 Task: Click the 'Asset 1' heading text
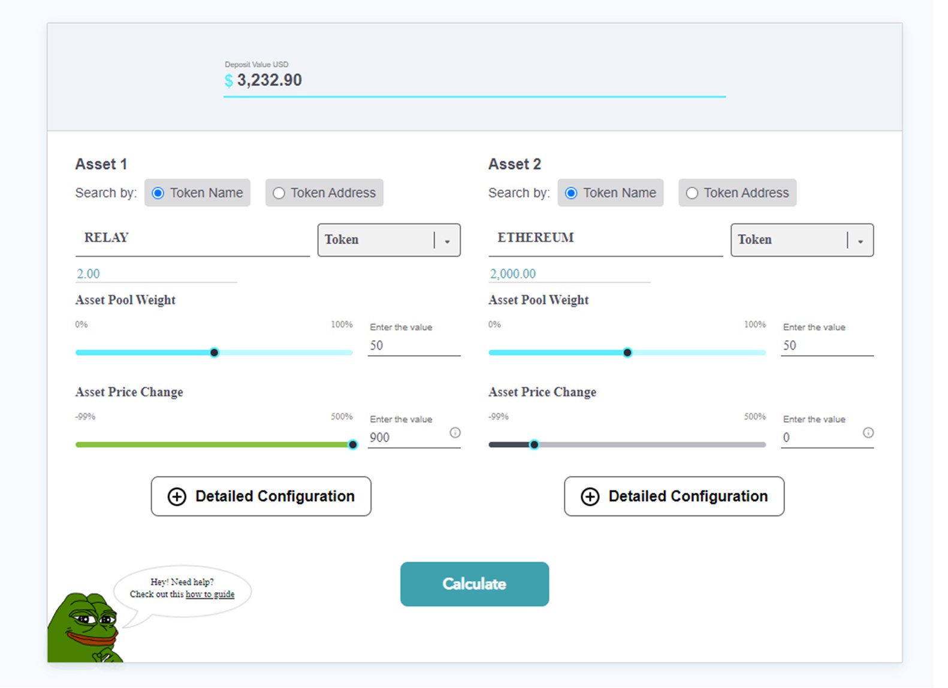point(101,164)
